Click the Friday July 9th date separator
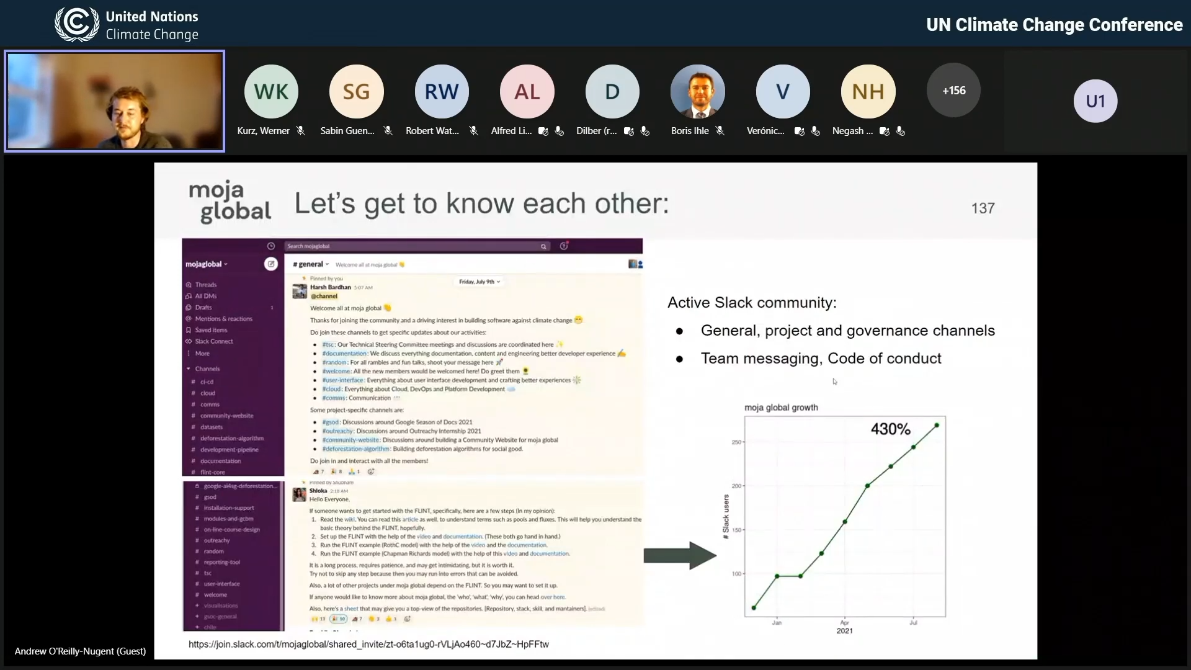The width and height of the screenshot is (1191, 670). (x=478, y=282)
